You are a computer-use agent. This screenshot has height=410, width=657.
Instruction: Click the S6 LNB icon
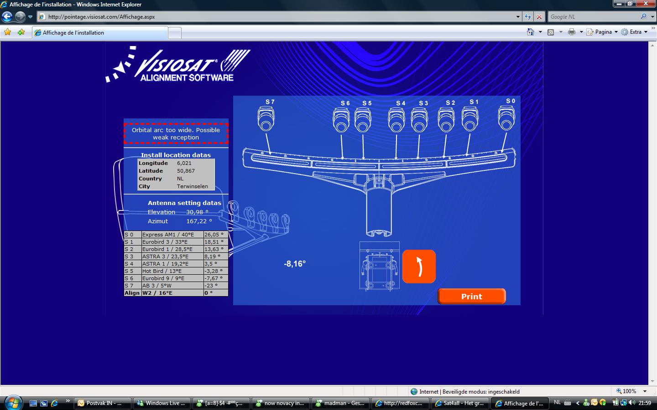pyautogui.click(x=341, y=120)
